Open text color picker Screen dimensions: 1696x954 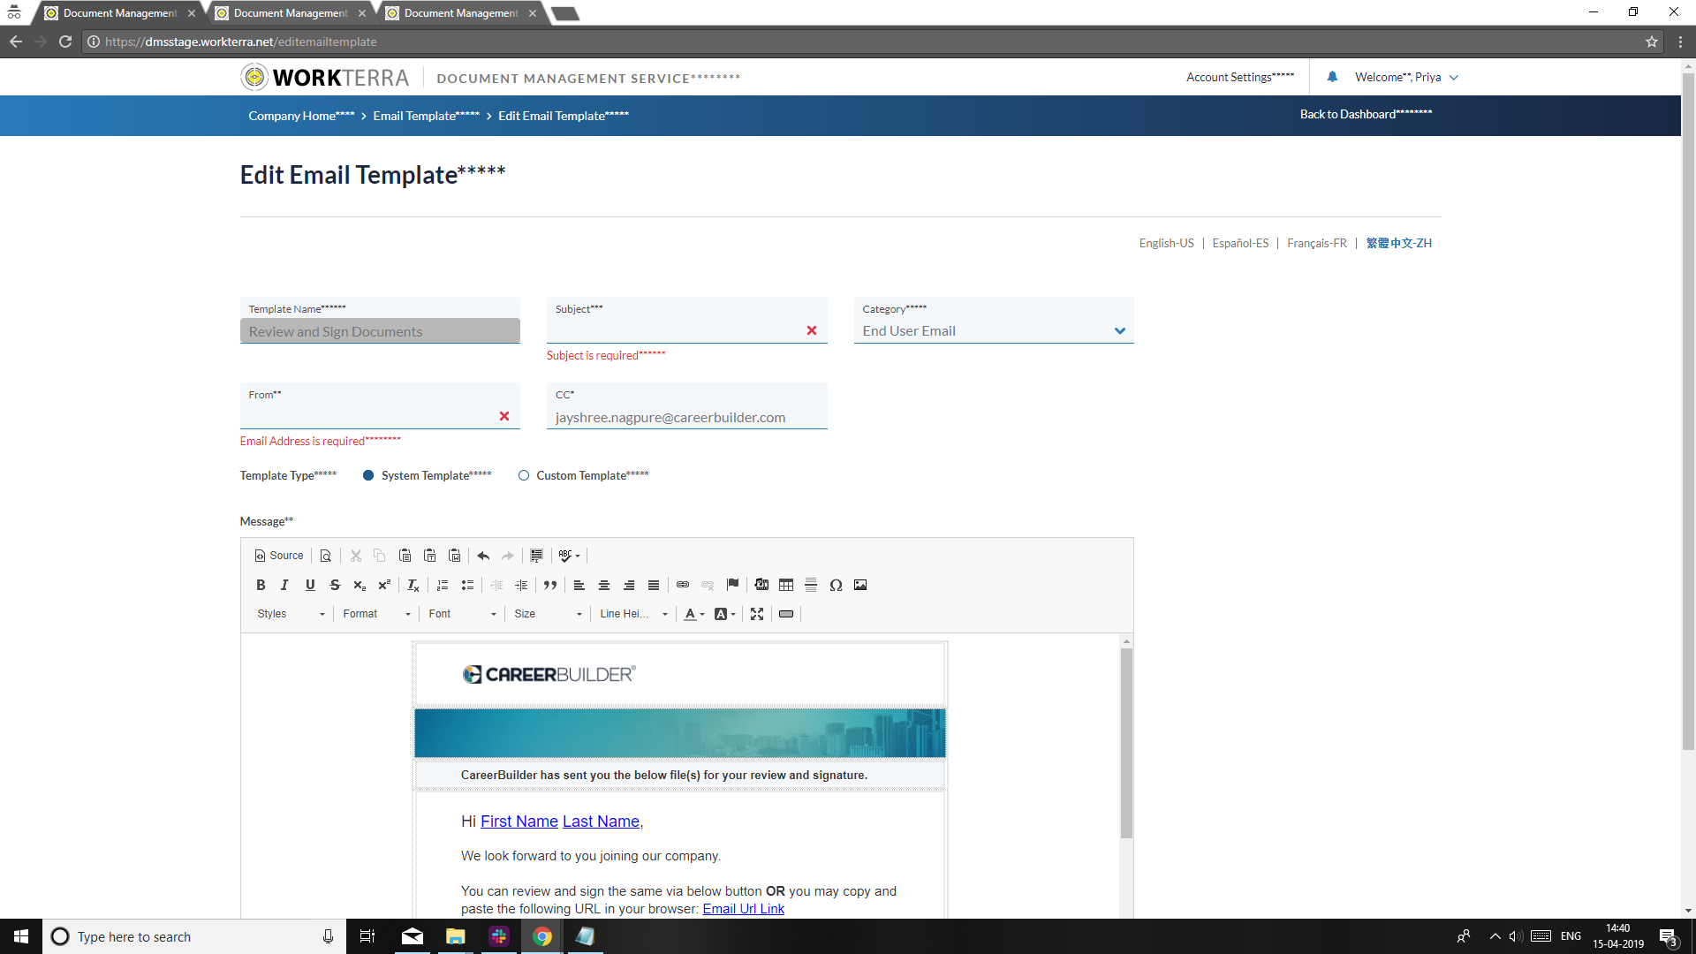click(x=694, y=614)
